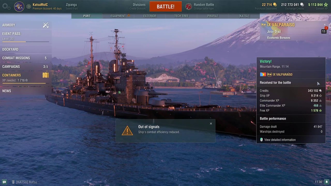Click the KATSU clan shield icon in chat bar

pos(13,182)
